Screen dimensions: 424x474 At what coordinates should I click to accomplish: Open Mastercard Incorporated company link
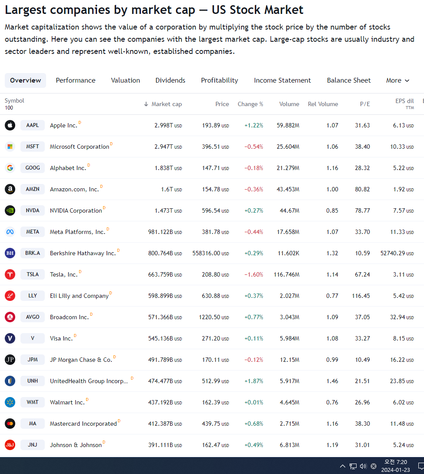(x=83, y=424)
